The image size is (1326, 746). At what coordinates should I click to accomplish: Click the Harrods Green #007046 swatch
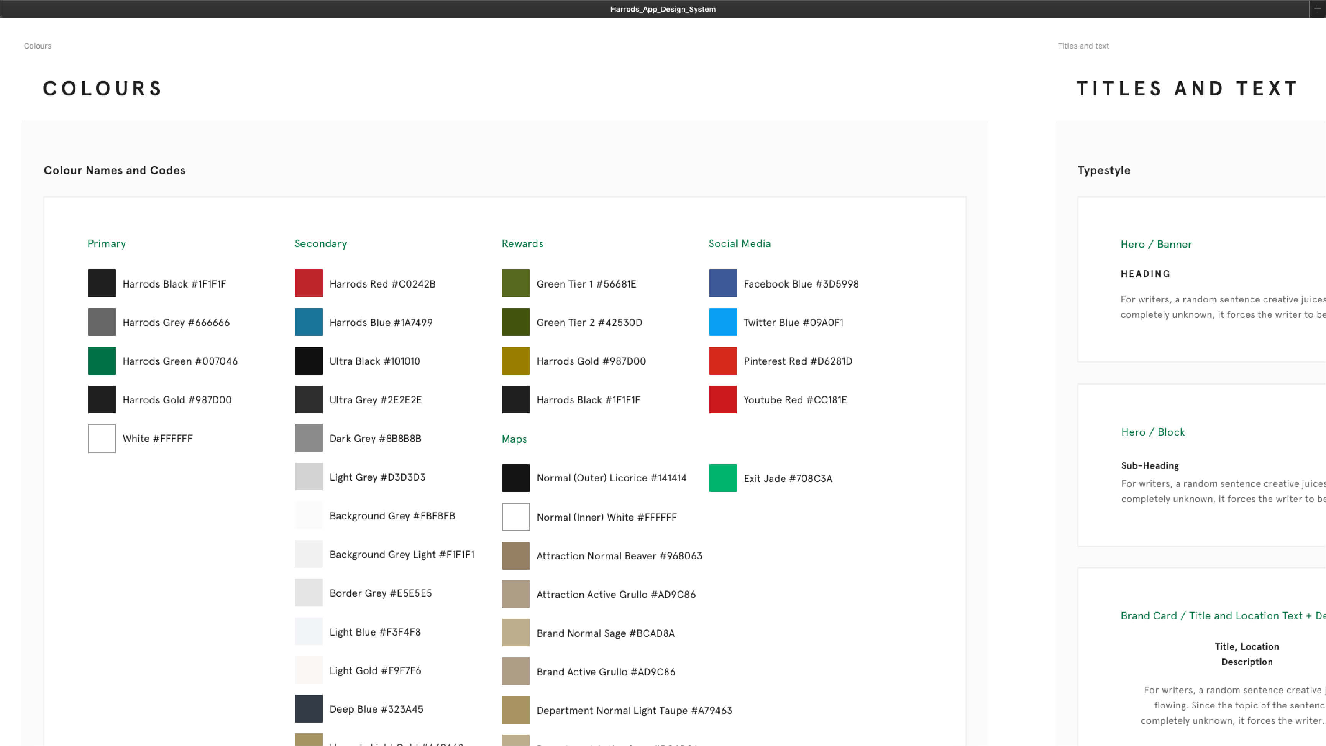(x=102, y=360)
